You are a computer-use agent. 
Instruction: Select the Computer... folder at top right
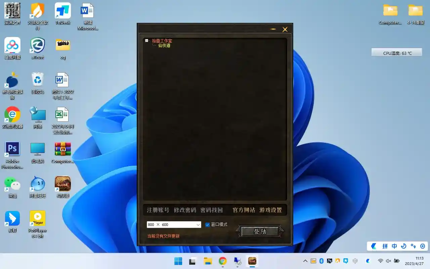pos(390,14)
